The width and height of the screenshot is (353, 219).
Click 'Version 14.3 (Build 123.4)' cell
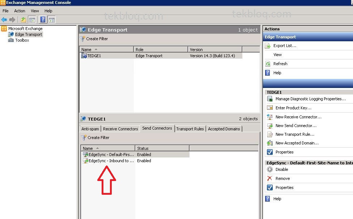click(212, 56)
